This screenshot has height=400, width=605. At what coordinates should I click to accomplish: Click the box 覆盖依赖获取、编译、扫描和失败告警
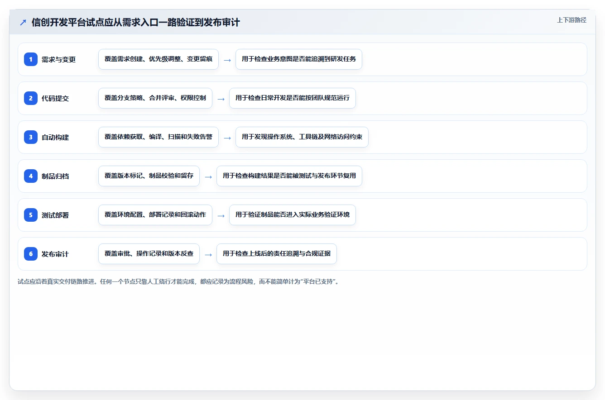point(158,137)
